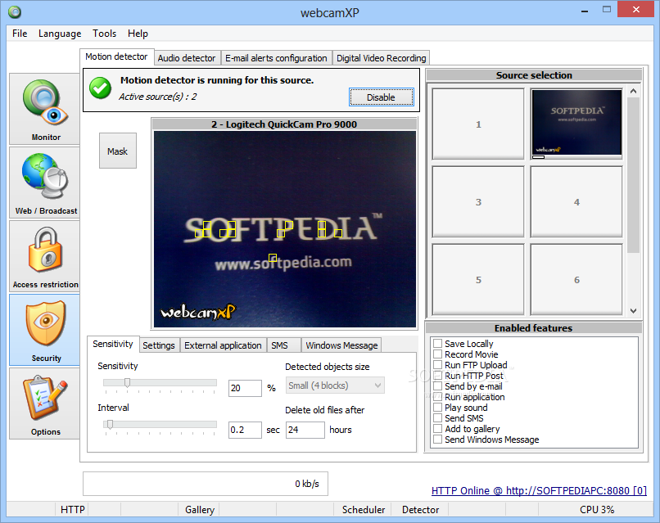The width and height of the screenshot is (660, 523).
Task: Open the Tools menu
Action: [x=104, y=34]
